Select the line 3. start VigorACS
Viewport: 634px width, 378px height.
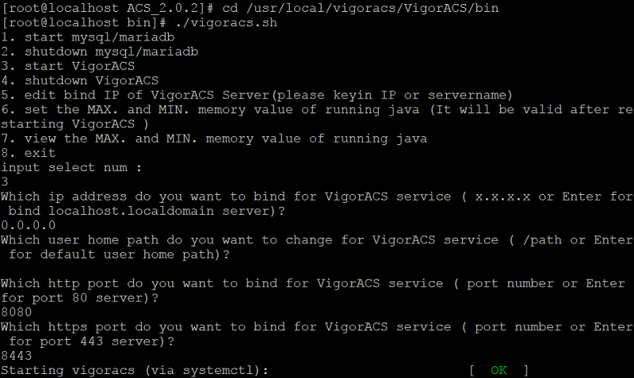click(x=68, y=67)
